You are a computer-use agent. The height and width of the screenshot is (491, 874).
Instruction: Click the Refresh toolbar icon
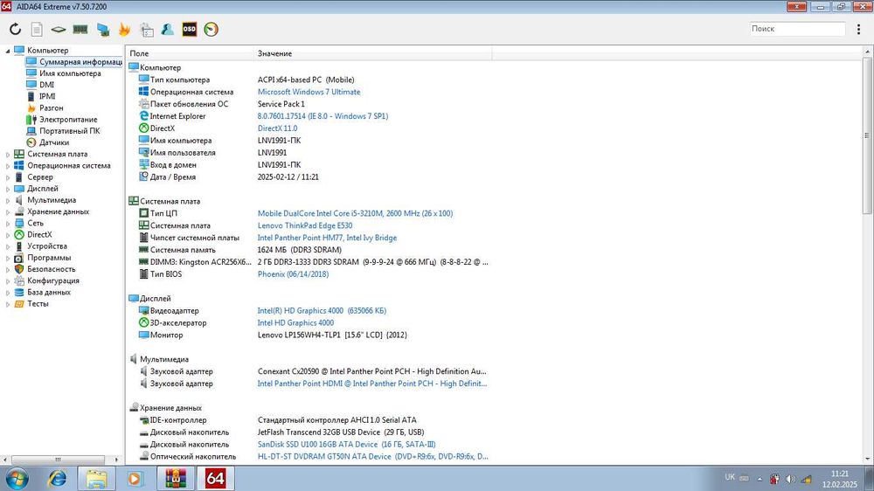point(15,29)
